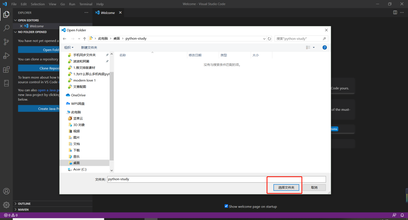Open Source Control view in activity bar
This screenshot has height=220, width=408.
(6, 42)
